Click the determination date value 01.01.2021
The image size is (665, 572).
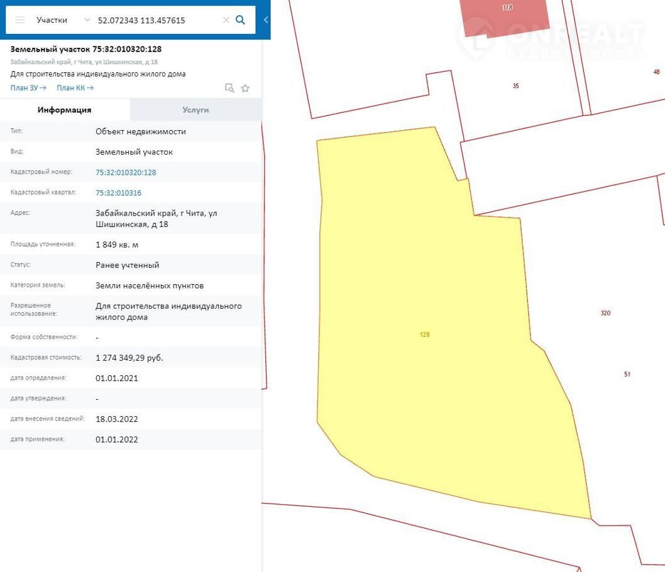point(117,378)
